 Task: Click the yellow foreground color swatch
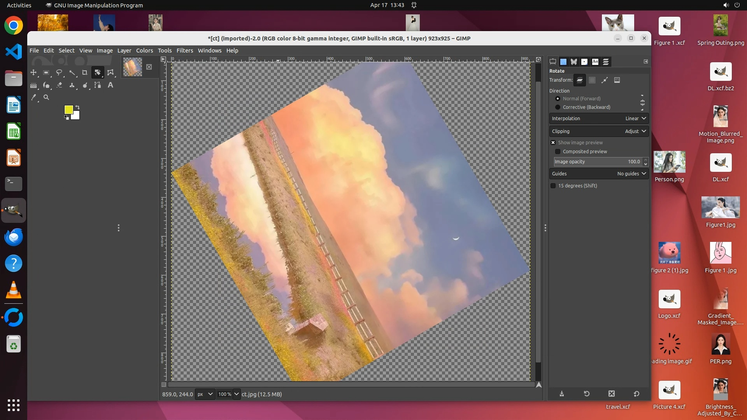68,109
